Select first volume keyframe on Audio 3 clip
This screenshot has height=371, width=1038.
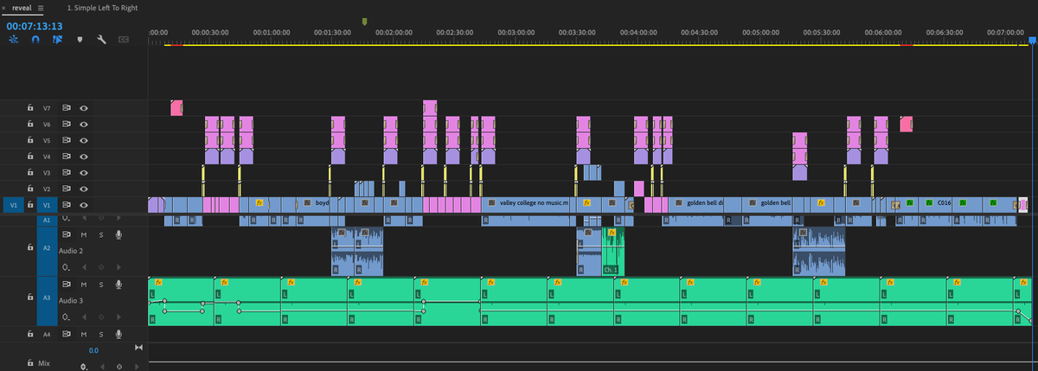[x=151, y=302]
